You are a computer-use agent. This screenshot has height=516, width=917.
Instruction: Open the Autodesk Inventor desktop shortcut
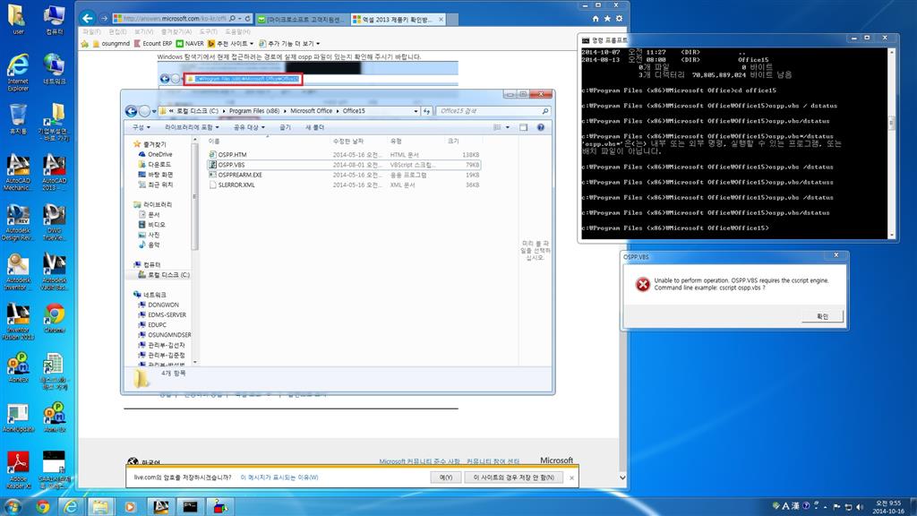18,271
